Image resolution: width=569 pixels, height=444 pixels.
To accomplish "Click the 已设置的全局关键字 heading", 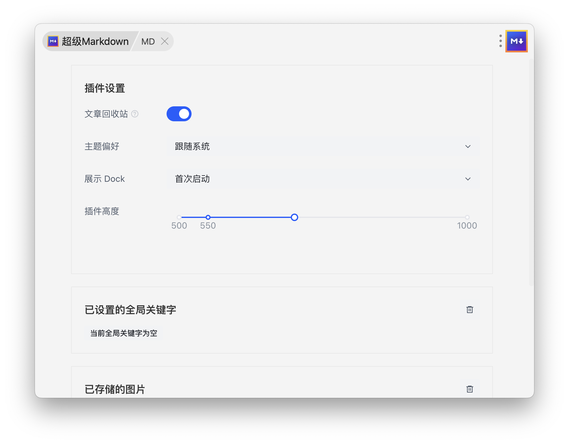I will pos(130,310).
